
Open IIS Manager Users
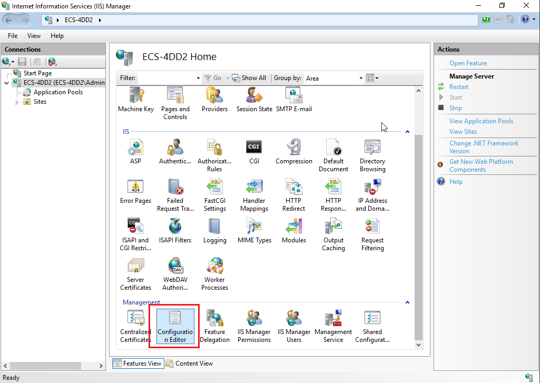pos(294,326)
